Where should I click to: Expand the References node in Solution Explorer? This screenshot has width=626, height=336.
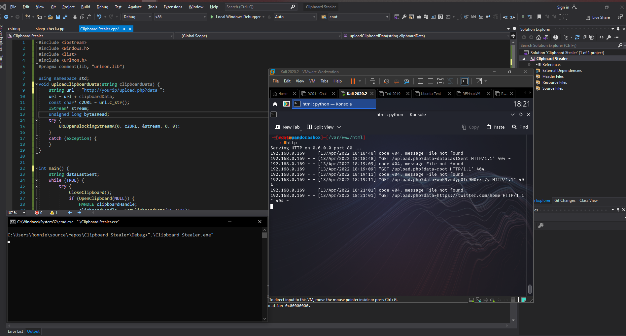pyautogui.click(x=529, y=65)
